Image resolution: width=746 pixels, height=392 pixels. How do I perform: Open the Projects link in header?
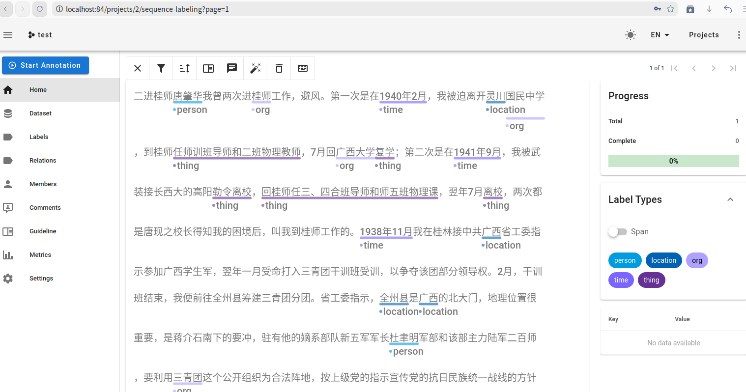click(703, 35)
